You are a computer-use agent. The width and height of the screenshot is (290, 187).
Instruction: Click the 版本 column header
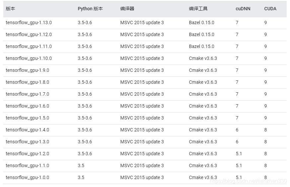10,9
